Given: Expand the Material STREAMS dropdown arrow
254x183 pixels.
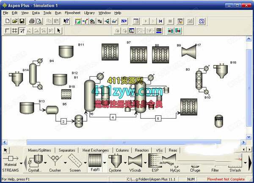Looking at the screenshot, I should pyautogui.click(x=21, y=162).
